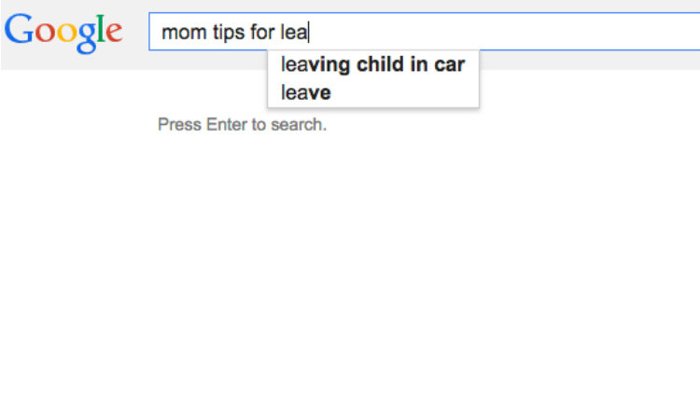Viewport: 700px width, 420px height.
Task: Click the blue capital G in logo
Action: 19,29
